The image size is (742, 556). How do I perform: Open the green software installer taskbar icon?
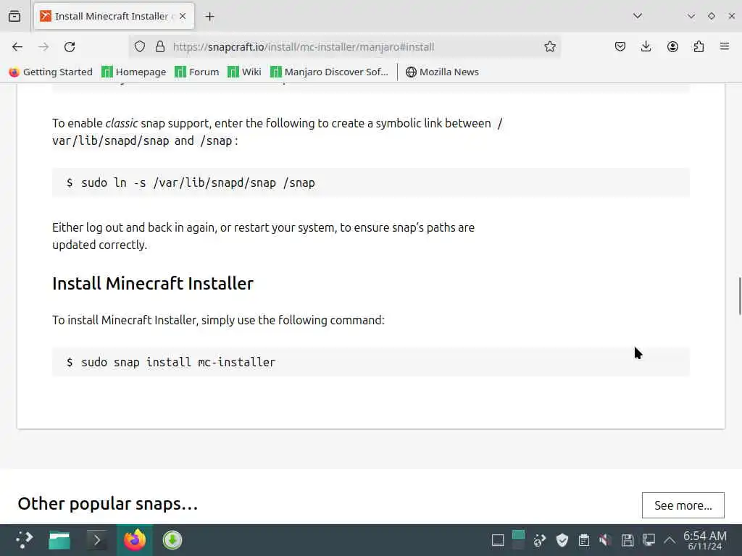[x=172, y=540]
